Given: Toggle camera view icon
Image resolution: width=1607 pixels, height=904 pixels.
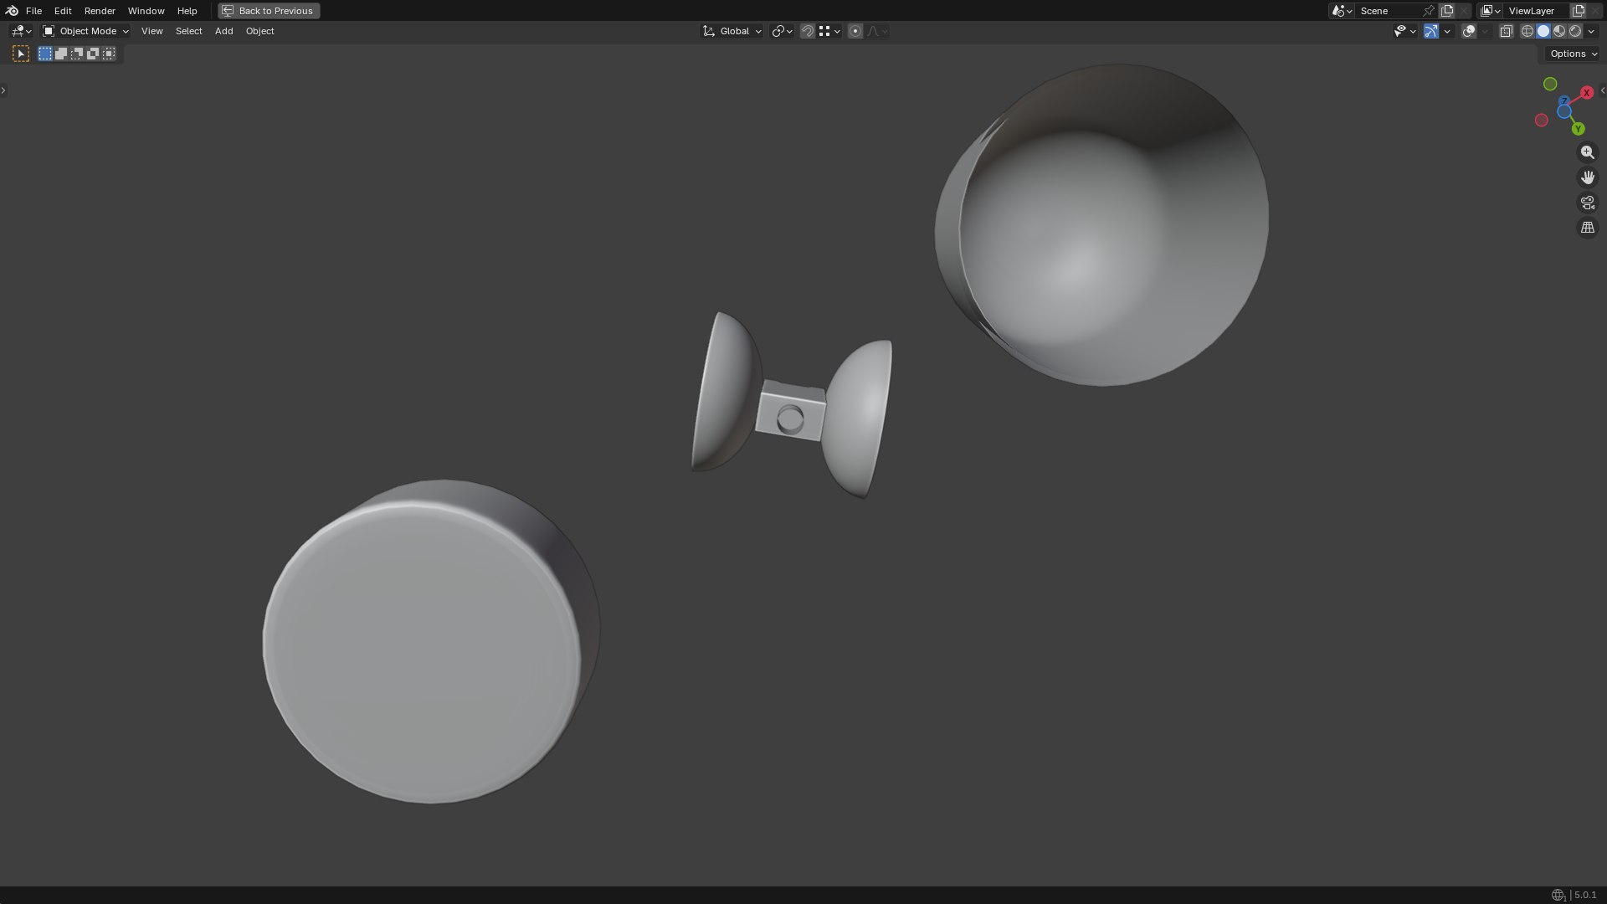Looking at the screenshot, I should [1587, 203].
